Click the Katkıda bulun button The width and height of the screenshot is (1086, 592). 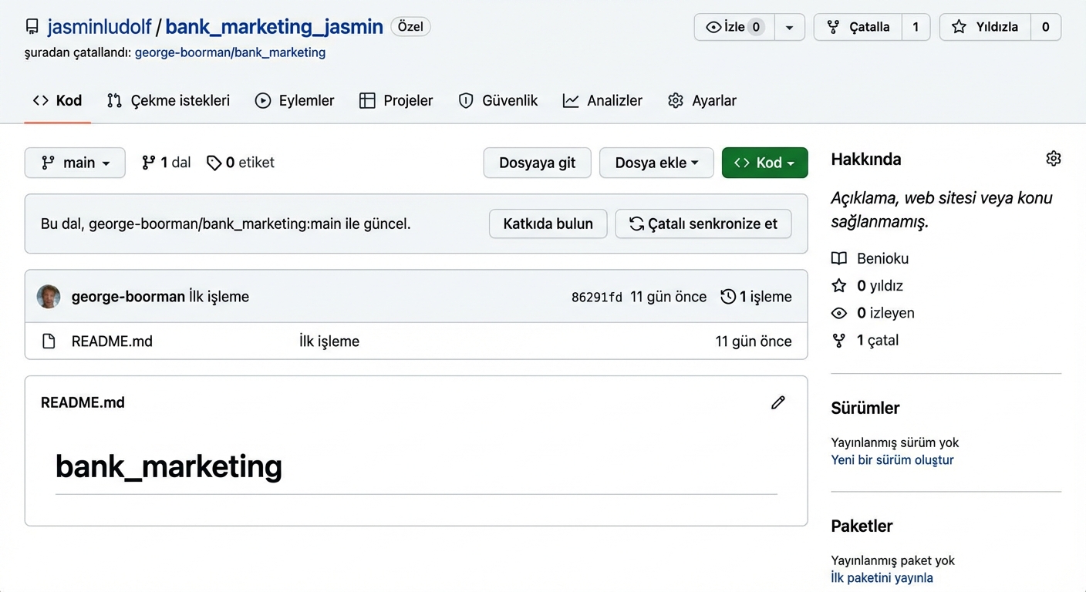[x=548, y=224]
